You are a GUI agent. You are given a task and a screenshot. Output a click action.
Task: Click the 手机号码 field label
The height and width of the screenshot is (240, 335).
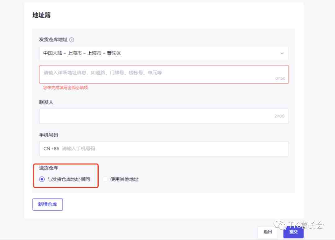click(48, 135)
